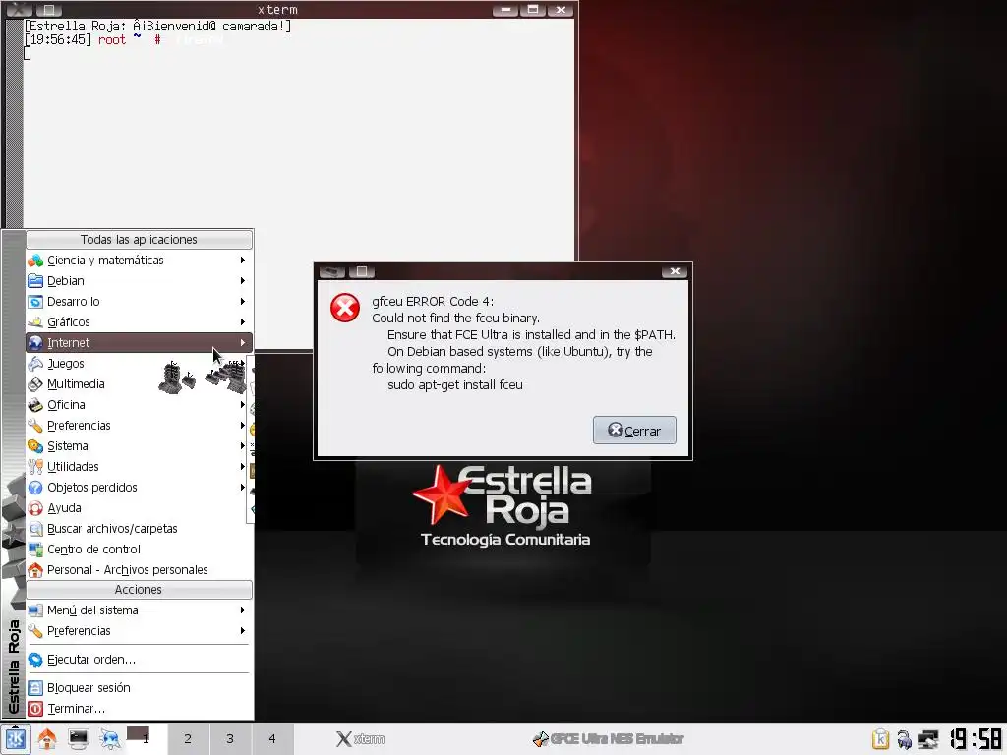Click the Gráficos icon in the menu

(x=35, y=322)
